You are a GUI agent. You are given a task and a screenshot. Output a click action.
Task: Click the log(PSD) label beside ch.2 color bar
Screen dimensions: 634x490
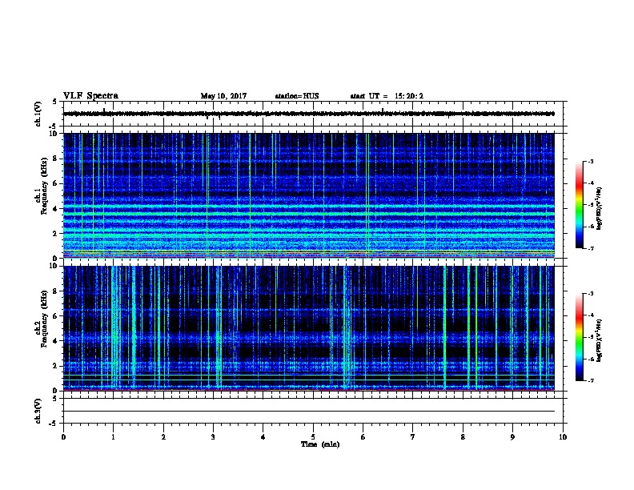point(600,340)
